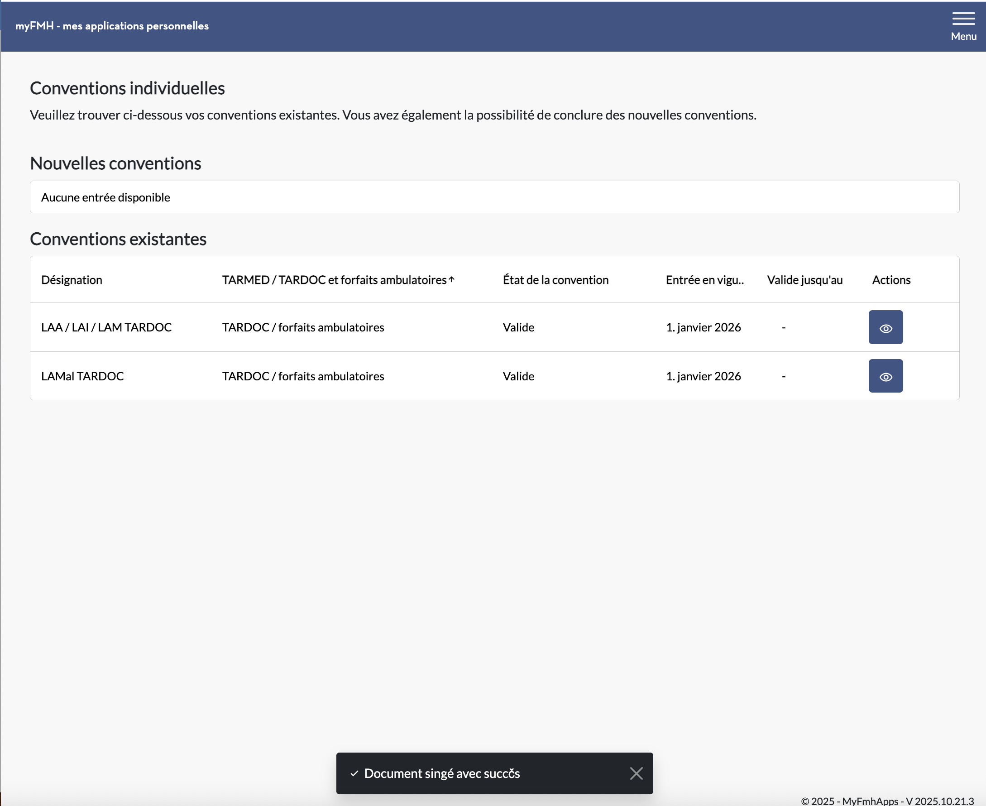986x806 pixels.
Task: View the LAMal TARDOC convention
Action: (885, 376)
